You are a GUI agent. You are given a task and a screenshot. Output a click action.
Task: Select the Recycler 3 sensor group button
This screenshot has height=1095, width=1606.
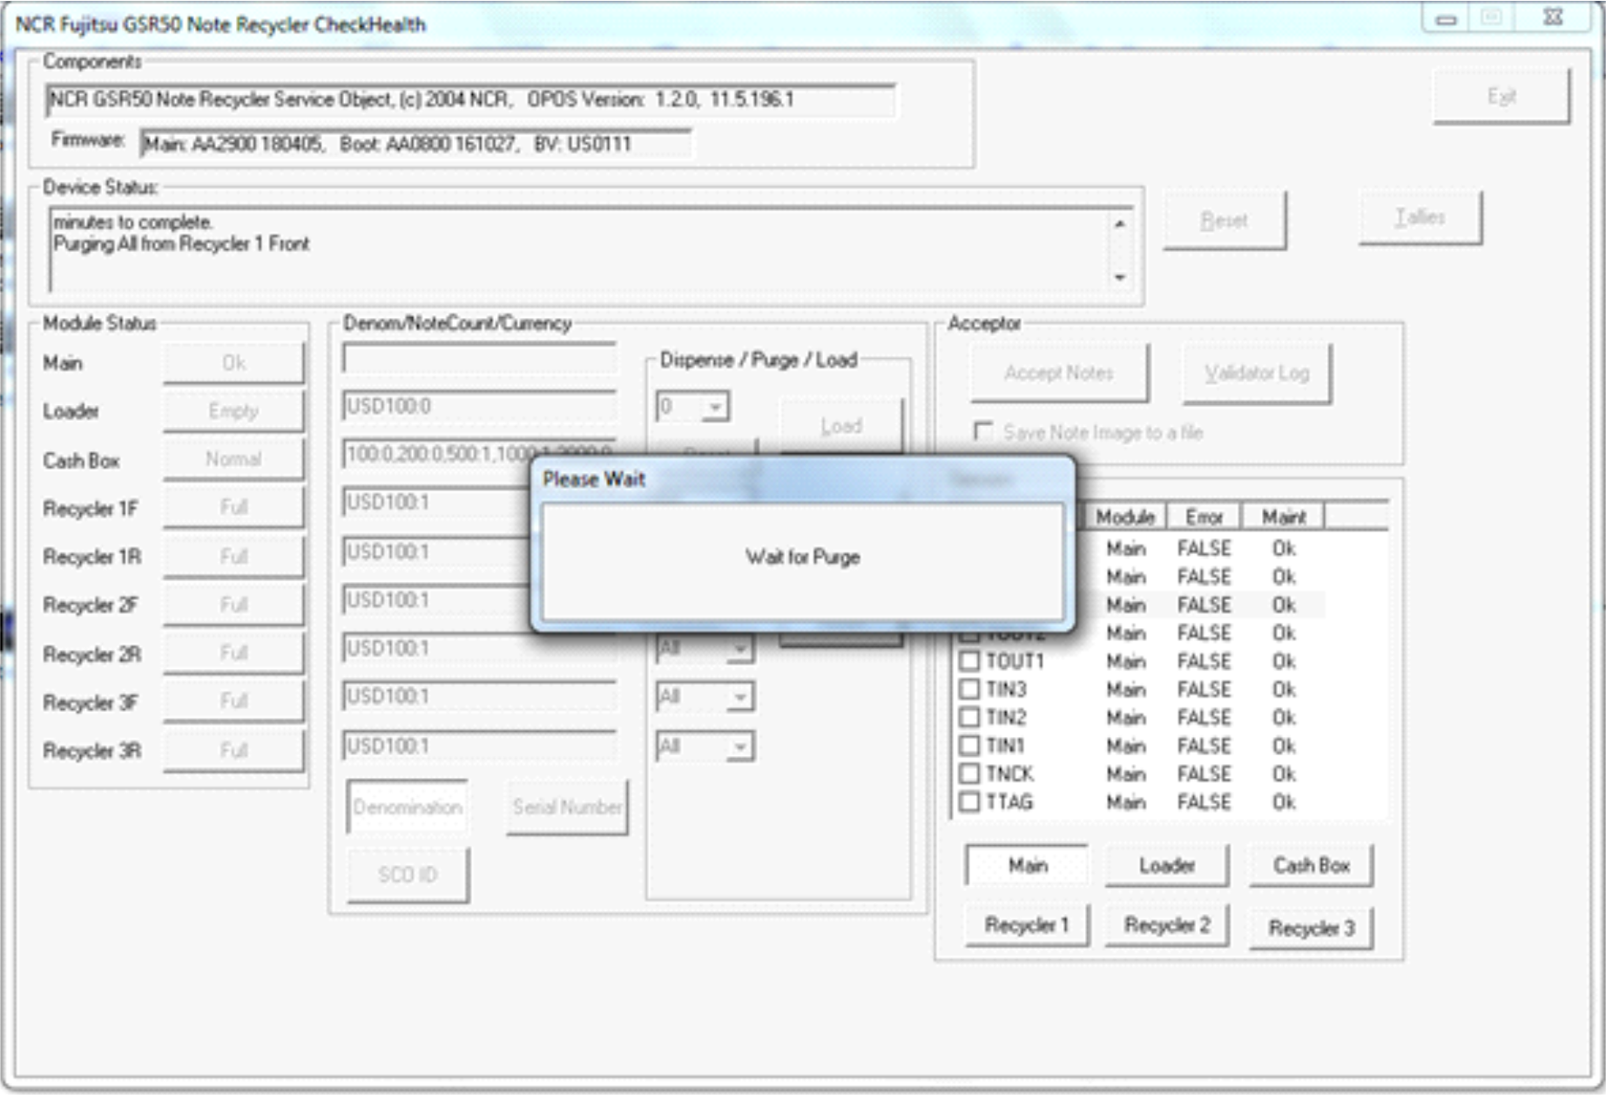(x=1311, y=928)
